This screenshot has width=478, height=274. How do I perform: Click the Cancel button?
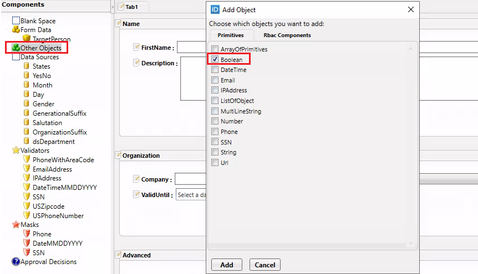click(x=265, y=265)
